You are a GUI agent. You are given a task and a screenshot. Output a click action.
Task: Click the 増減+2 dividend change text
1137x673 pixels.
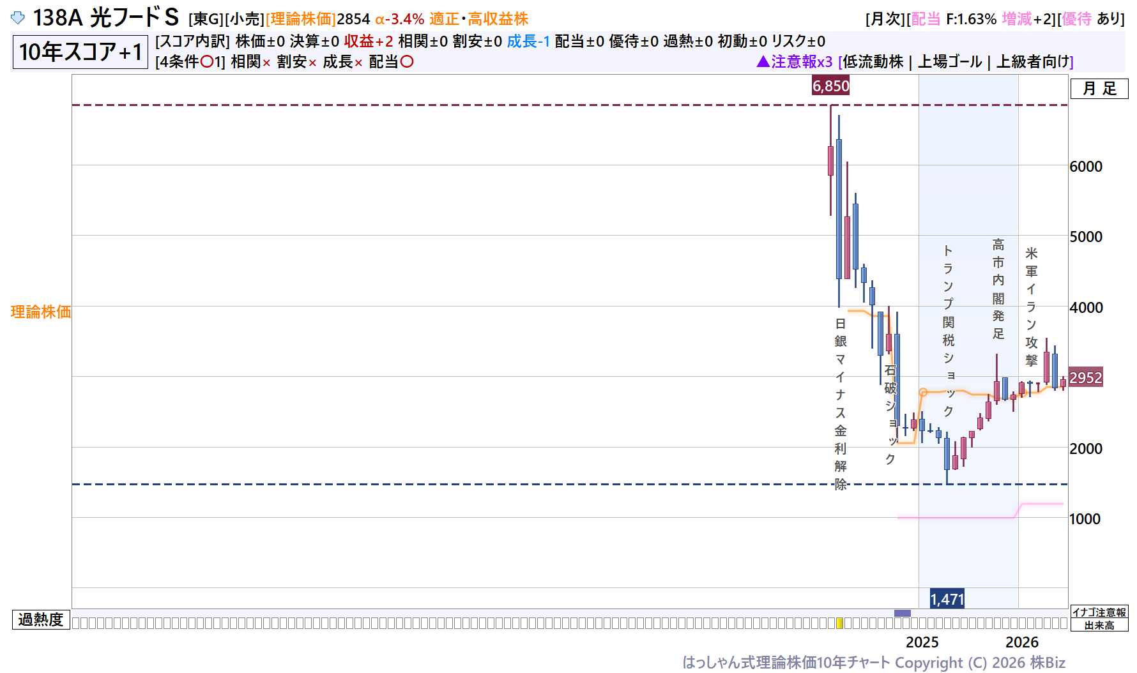tap(1028, 19)
